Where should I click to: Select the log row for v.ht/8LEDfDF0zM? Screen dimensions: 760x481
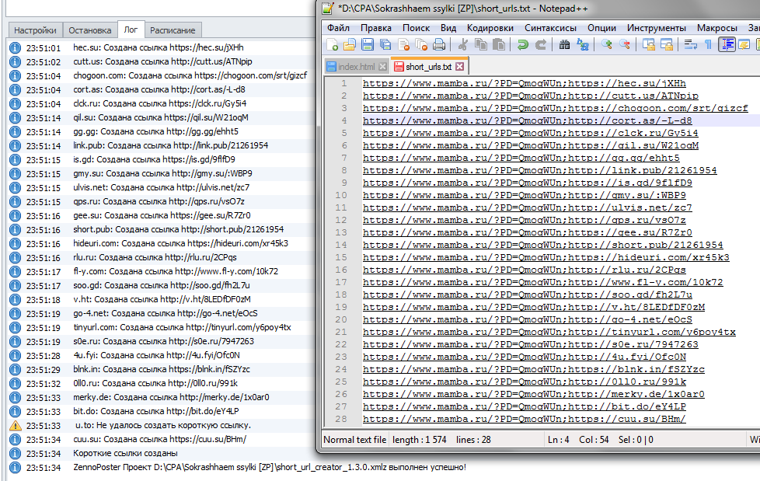(x=162, y=300)
